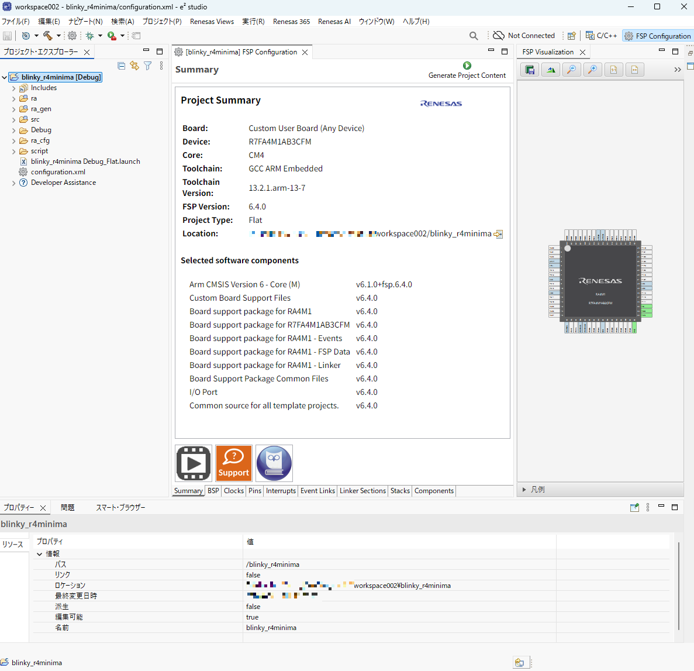Viewport: 694px width, 671px height.
Task: Click the Open Perspective icon
Action: 572,36
